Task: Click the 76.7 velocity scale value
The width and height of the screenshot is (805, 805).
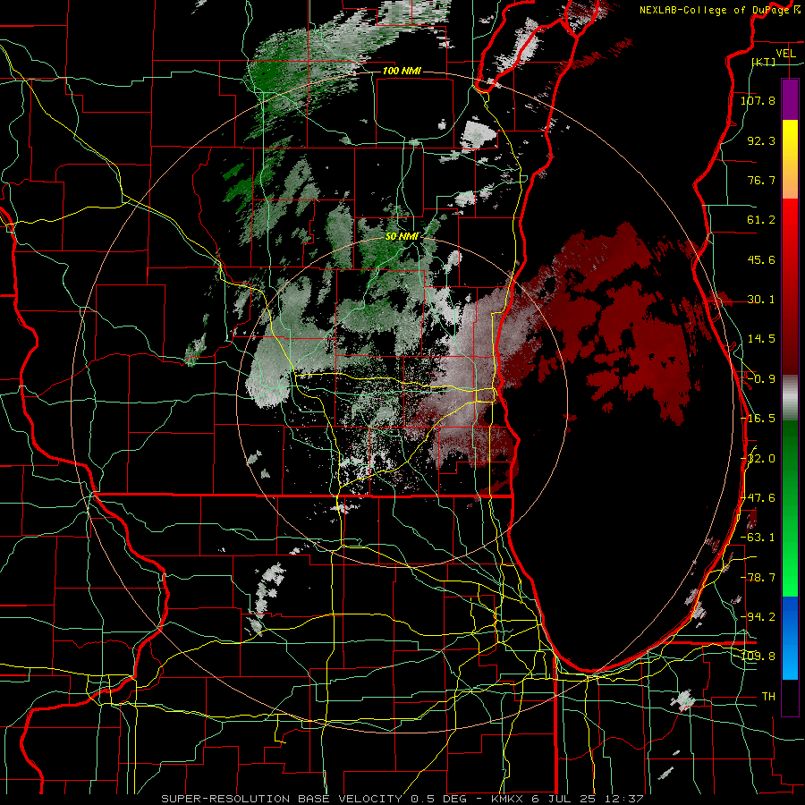Action: tap(761, 180)
